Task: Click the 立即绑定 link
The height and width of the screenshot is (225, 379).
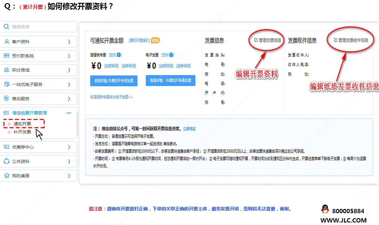Action: click(189, 129)
